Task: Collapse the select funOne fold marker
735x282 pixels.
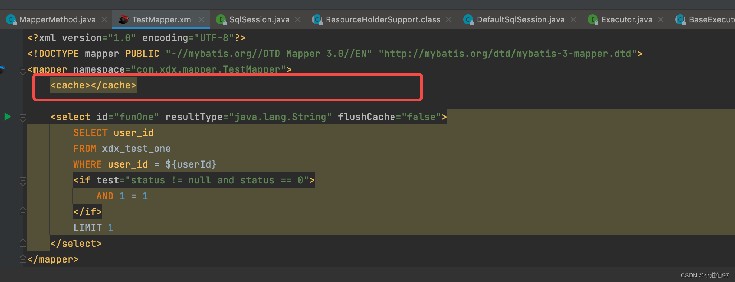Action: tap(23, 117)
